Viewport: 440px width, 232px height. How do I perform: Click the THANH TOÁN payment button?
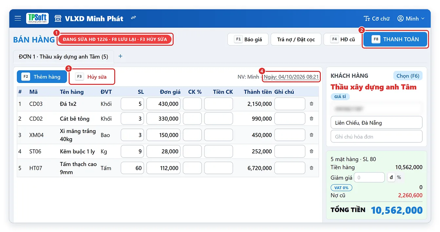click(395, 39)
